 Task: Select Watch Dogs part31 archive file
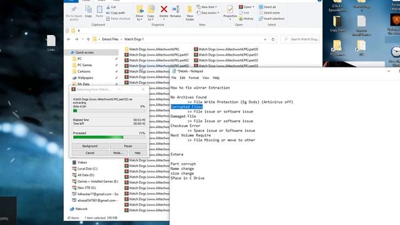[226, 55]
